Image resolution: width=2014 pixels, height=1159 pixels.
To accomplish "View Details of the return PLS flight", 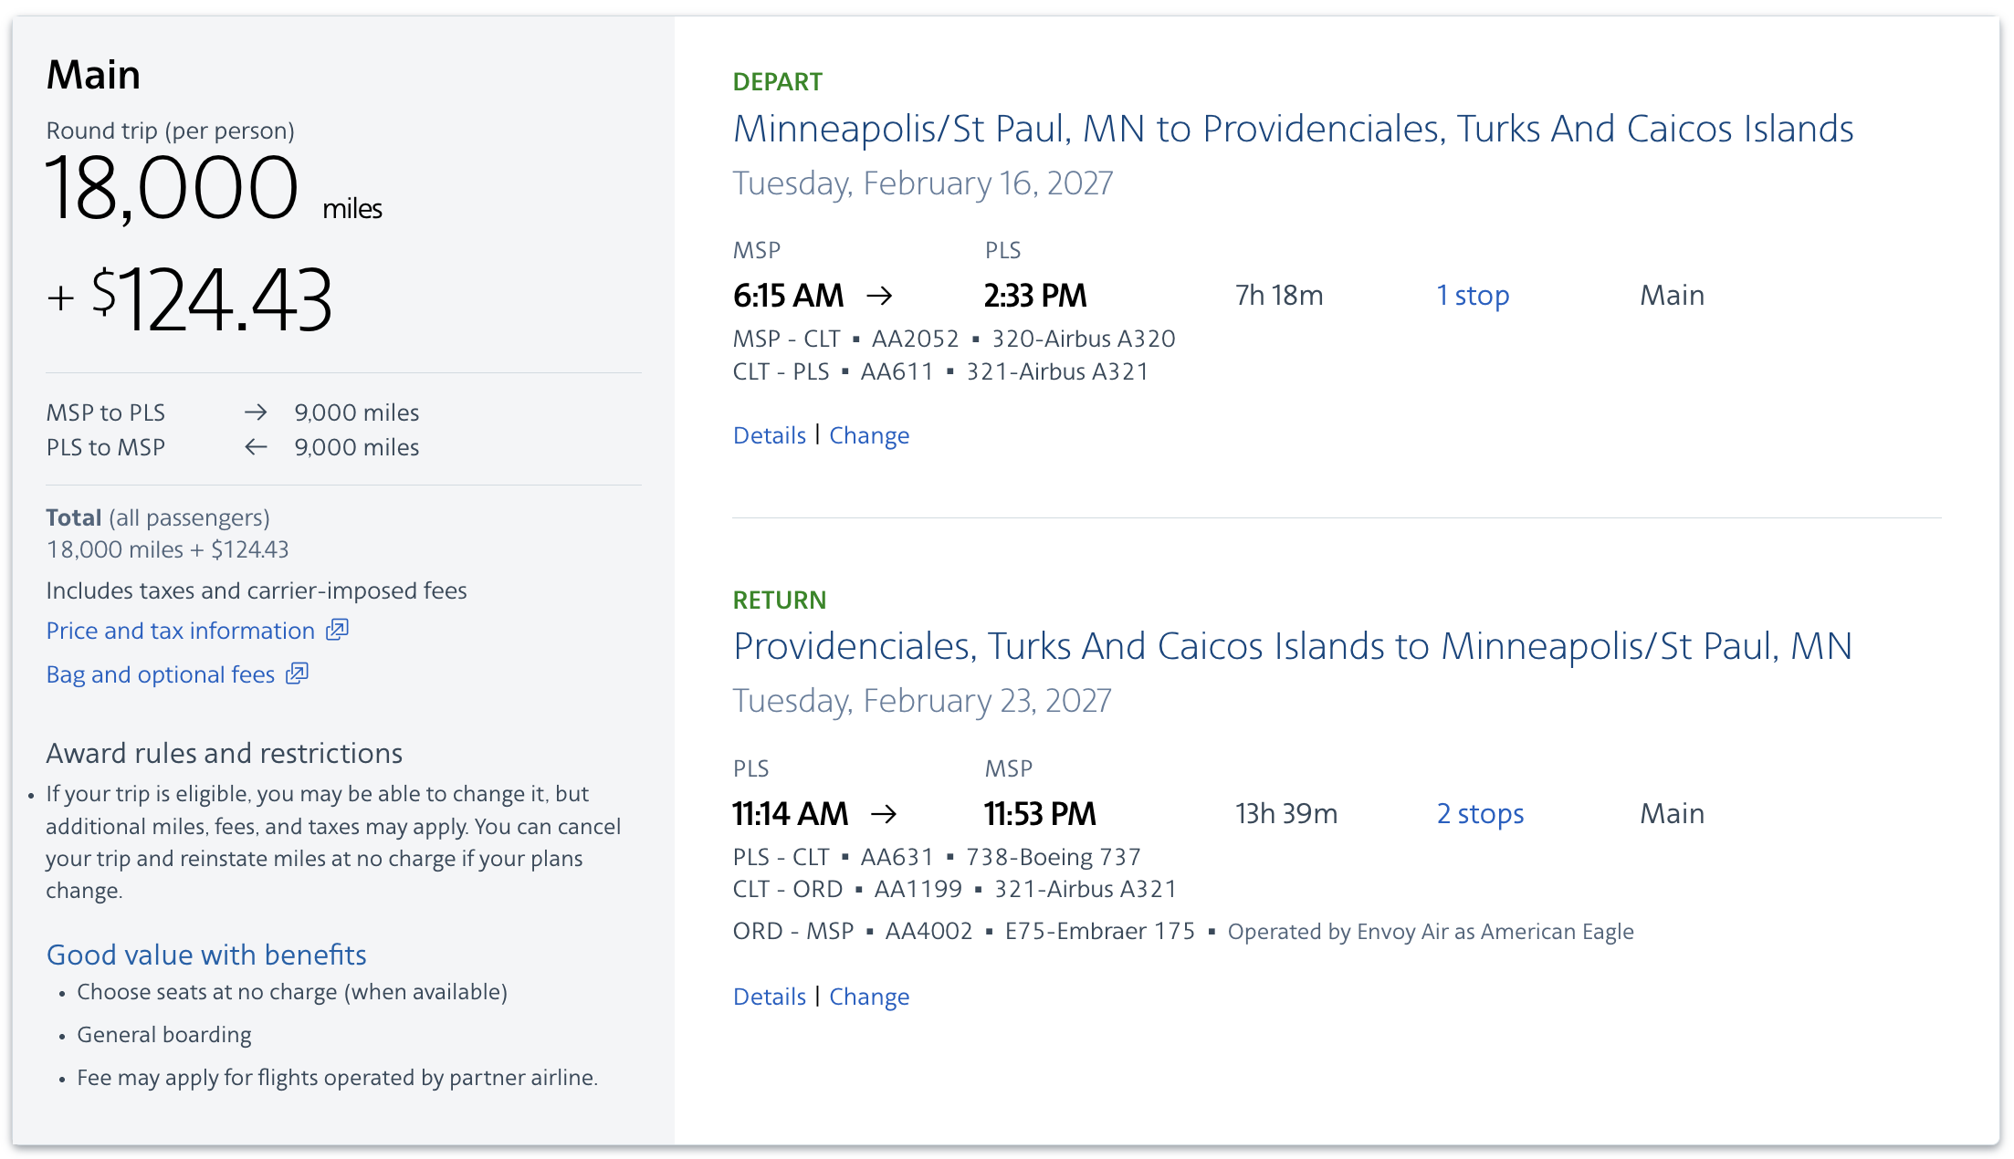I will [770, 996].
